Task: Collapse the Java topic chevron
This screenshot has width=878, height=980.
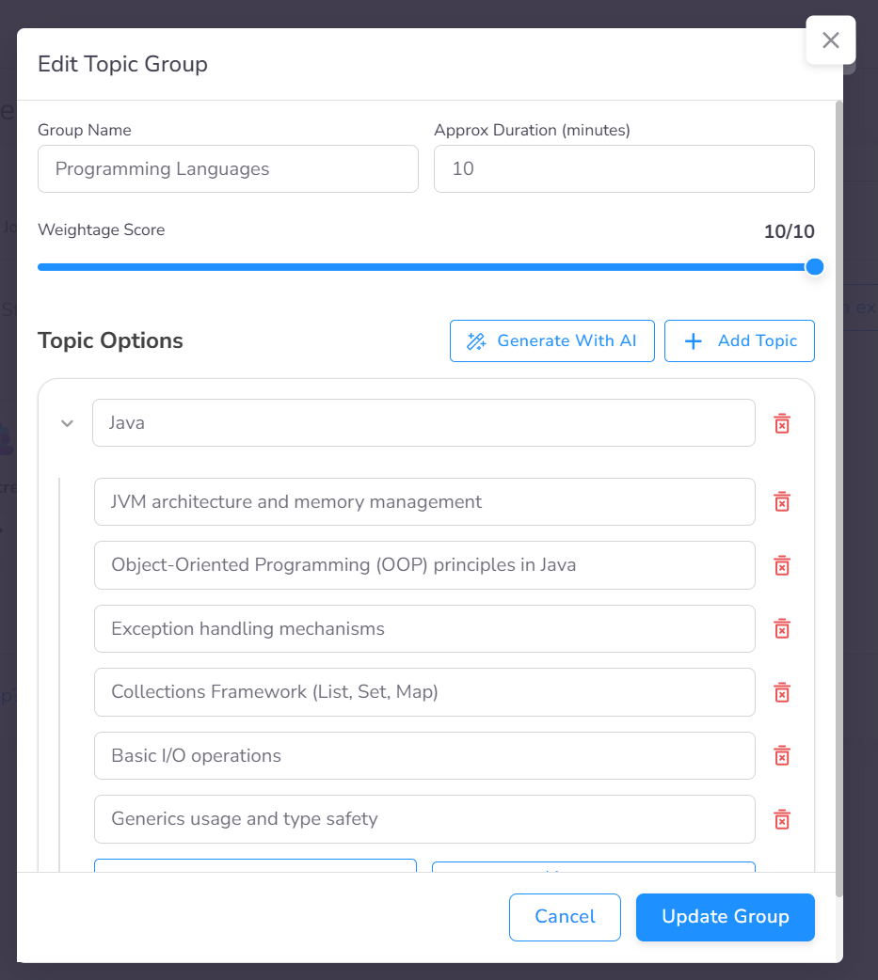Action: [x=67, y=423]
